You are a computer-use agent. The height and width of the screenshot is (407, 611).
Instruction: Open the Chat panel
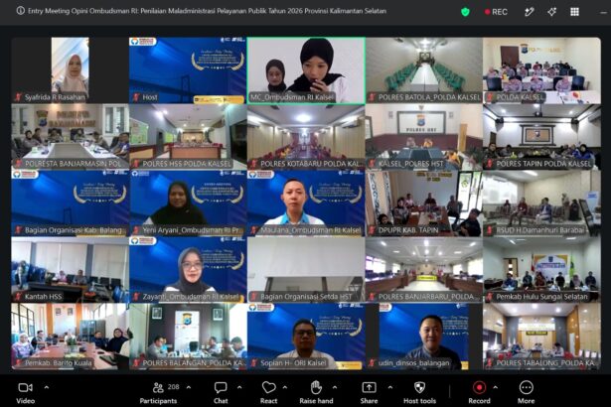point(221,392)
